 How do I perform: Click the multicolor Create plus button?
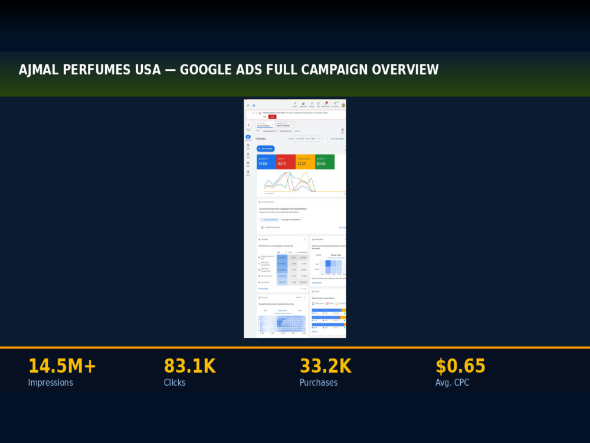click(x=248, y=125)
